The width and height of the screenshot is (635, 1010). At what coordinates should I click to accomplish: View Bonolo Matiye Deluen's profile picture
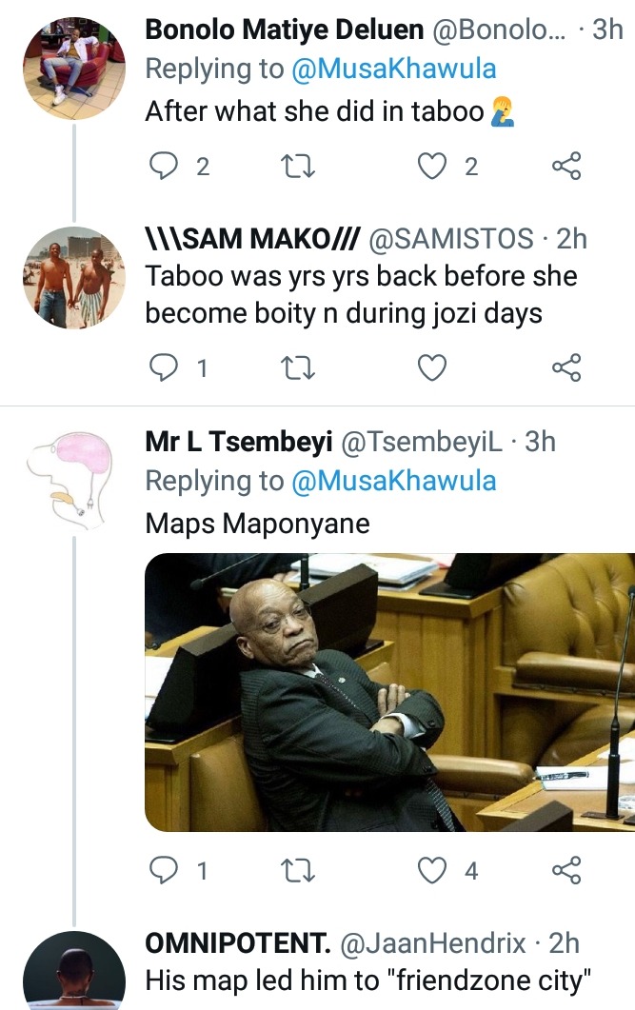pos(74,69)
